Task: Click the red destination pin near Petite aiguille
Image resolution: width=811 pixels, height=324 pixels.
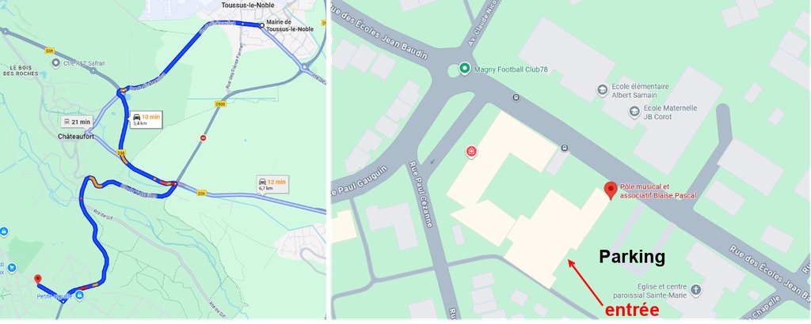Action: click(38, 280)
